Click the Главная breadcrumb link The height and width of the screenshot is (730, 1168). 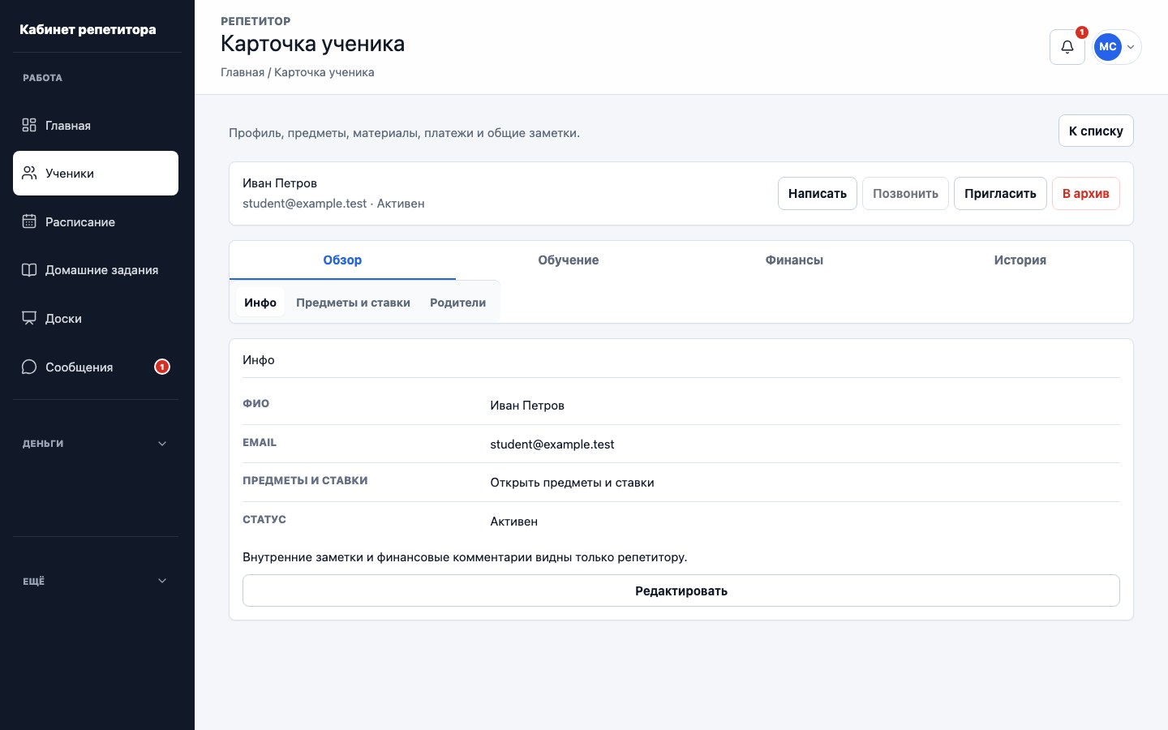click(x=243, y=72)
